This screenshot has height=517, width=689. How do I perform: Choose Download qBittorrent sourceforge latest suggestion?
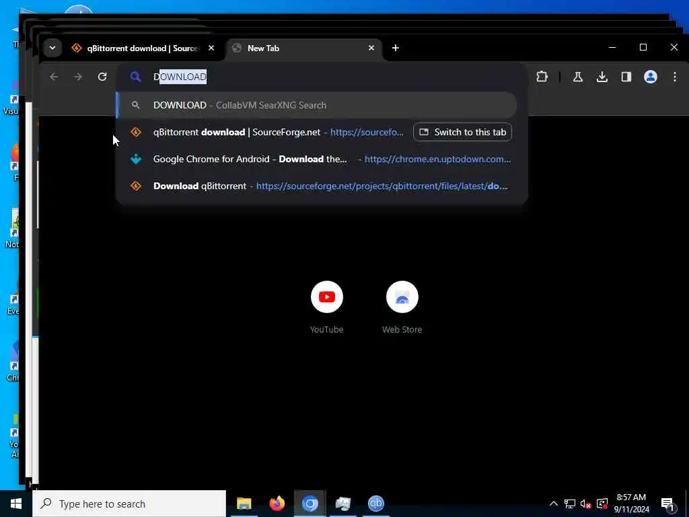317,186
